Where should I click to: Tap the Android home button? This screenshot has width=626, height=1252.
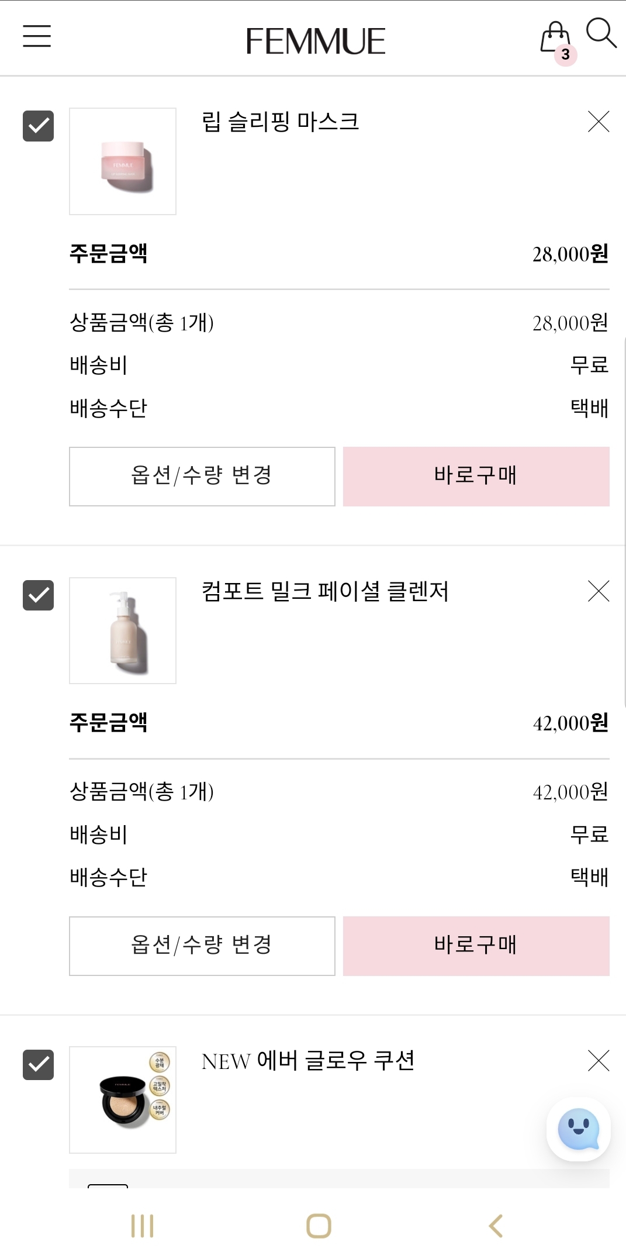tap(319, 1226)
